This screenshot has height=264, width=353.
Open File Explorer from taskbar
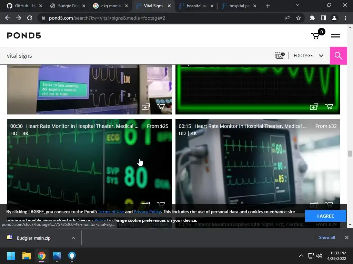point(26,256)
